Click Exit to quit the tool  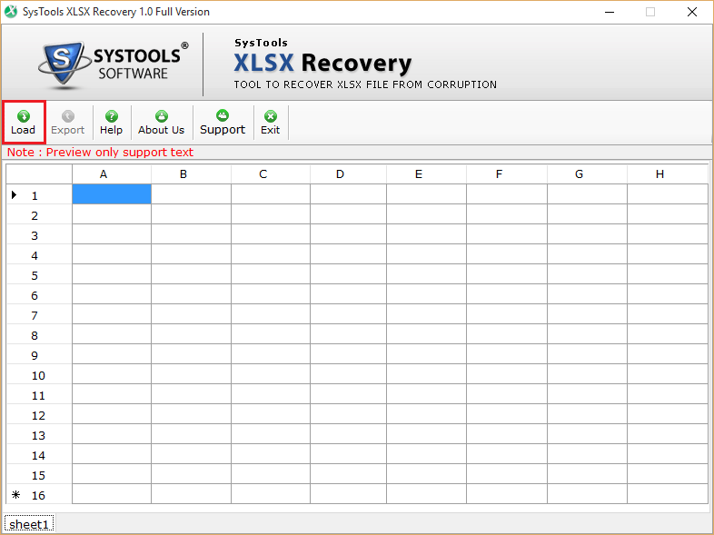click(x=271, y=123)
